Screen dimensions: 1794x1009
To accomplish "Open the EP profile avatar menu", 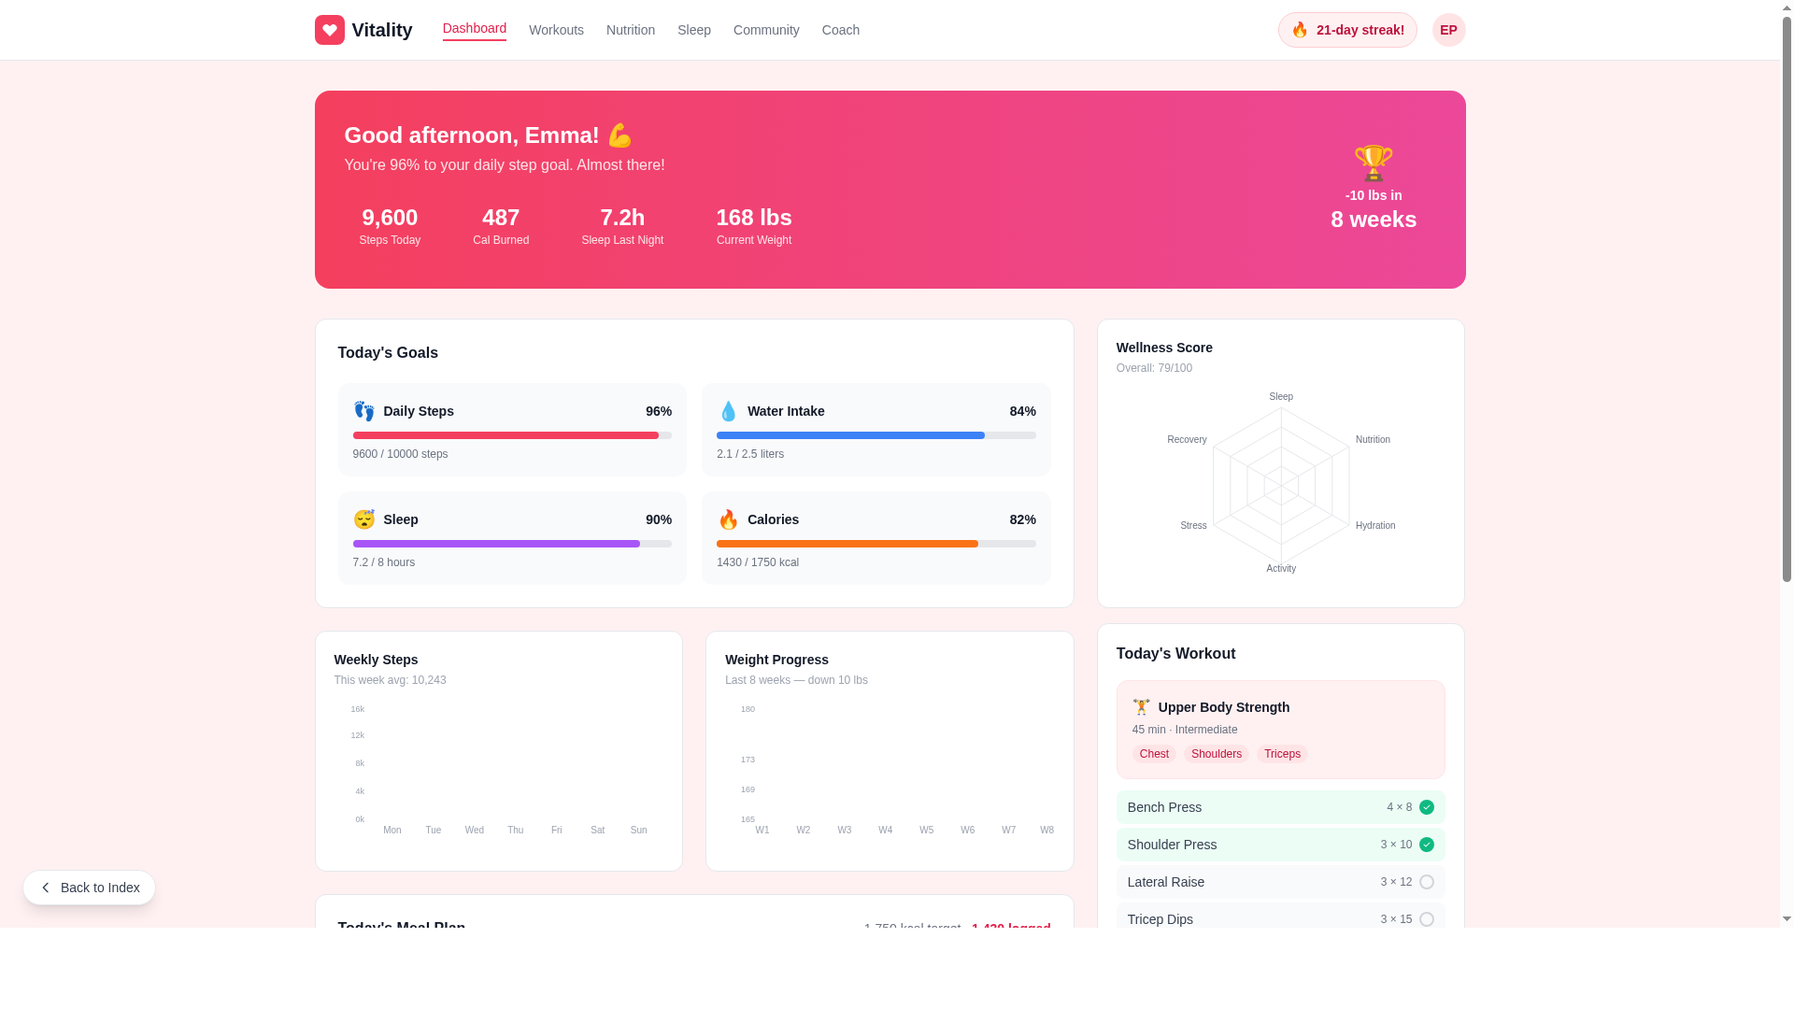I will pyautogui.click(x=1447, y=29).
